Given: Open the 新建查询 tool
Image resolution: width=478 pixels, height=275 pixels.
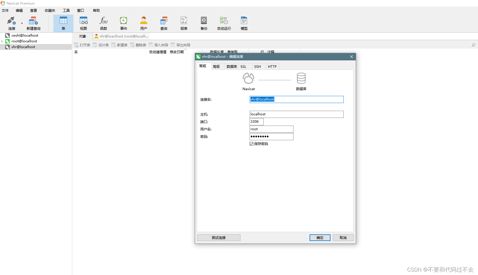Looking at the screenshot, I should [33, 23].
